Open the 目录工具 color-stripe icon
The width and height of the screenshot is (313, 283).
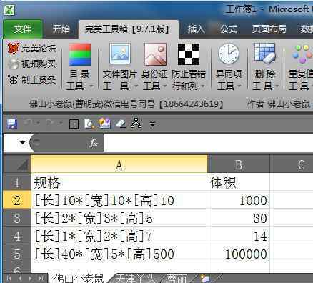click(x=80, y=54)
